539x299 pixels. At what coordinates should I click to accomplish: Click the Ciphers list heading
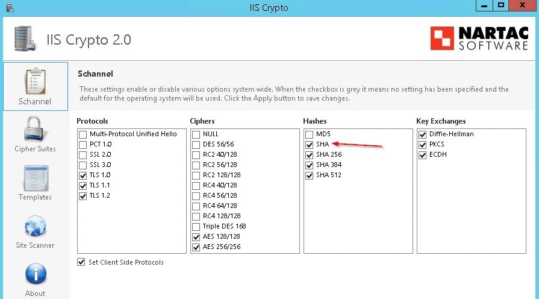tap(202, 121)
